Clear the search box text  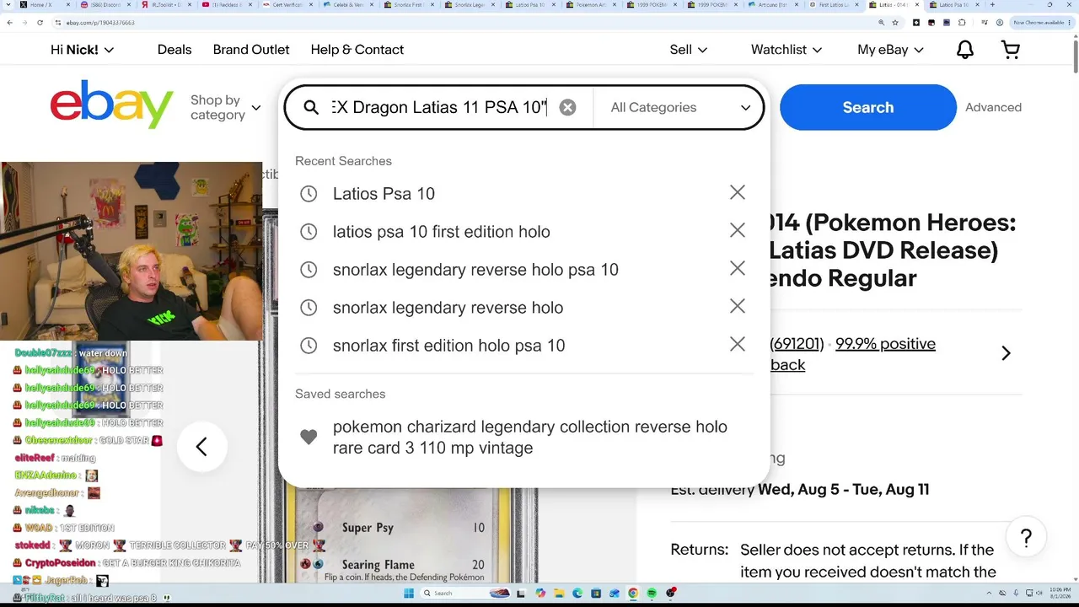click(568, 107)
